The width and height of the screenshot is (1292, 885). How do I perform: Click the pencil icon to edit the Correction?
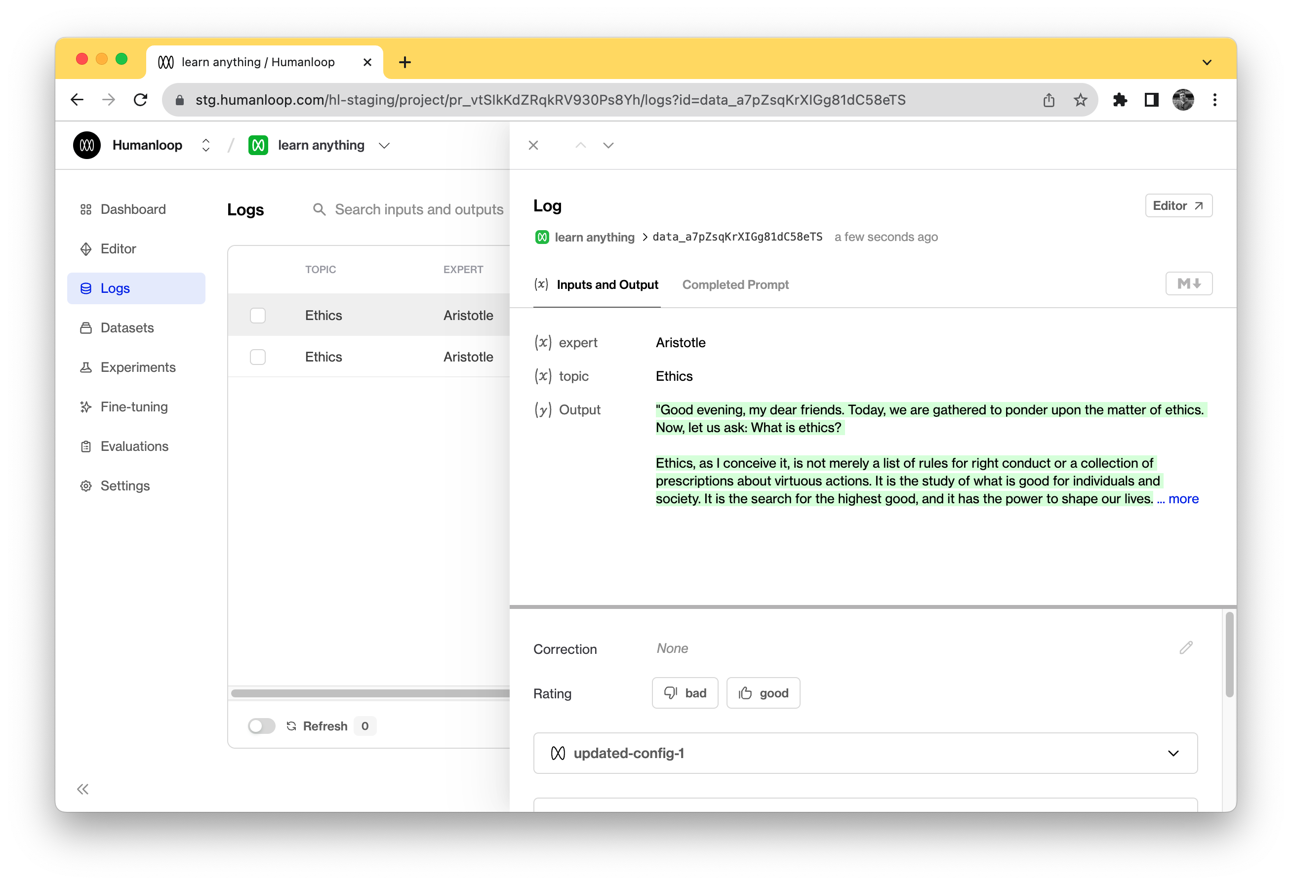point(1186,647)
